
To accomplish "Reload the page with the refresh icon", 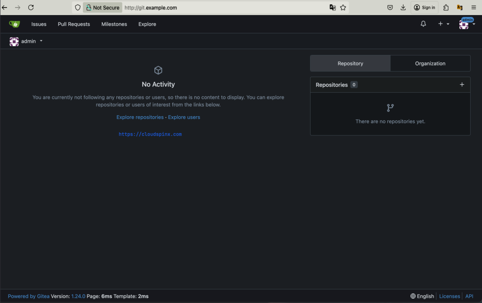I will coord(31,8).
